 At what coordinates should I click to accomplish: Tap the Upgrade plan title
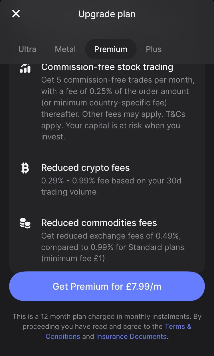point(107,14)
